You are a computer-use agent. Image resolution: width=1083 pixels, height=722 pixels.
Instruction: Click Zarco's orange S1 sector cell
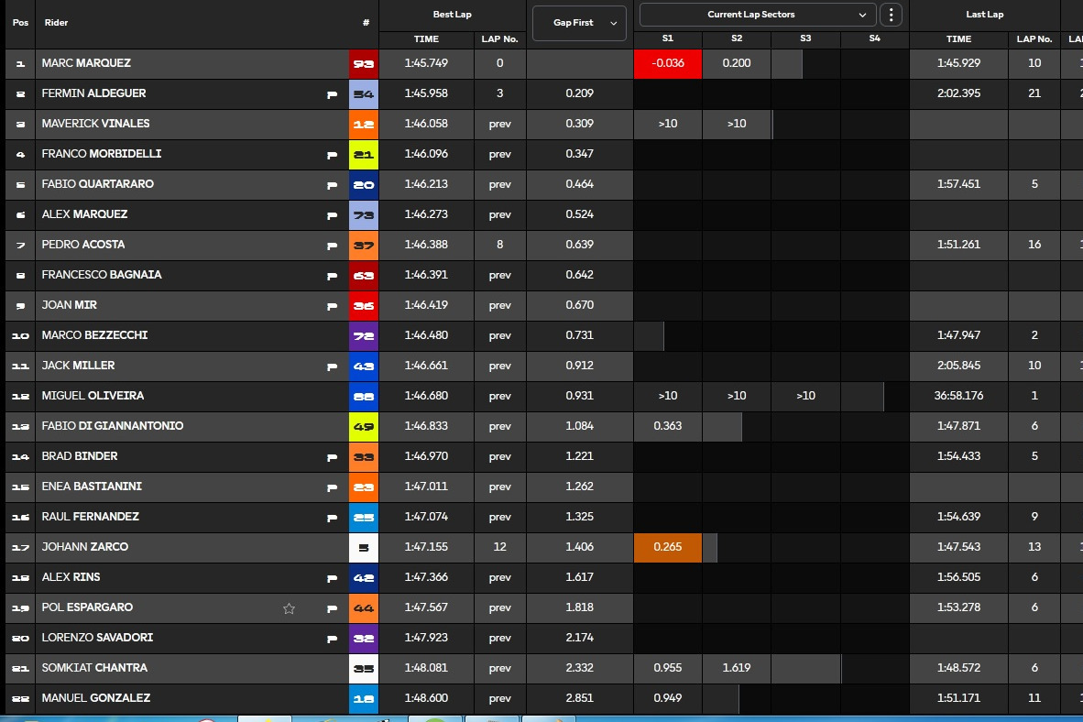click(668, 547)
